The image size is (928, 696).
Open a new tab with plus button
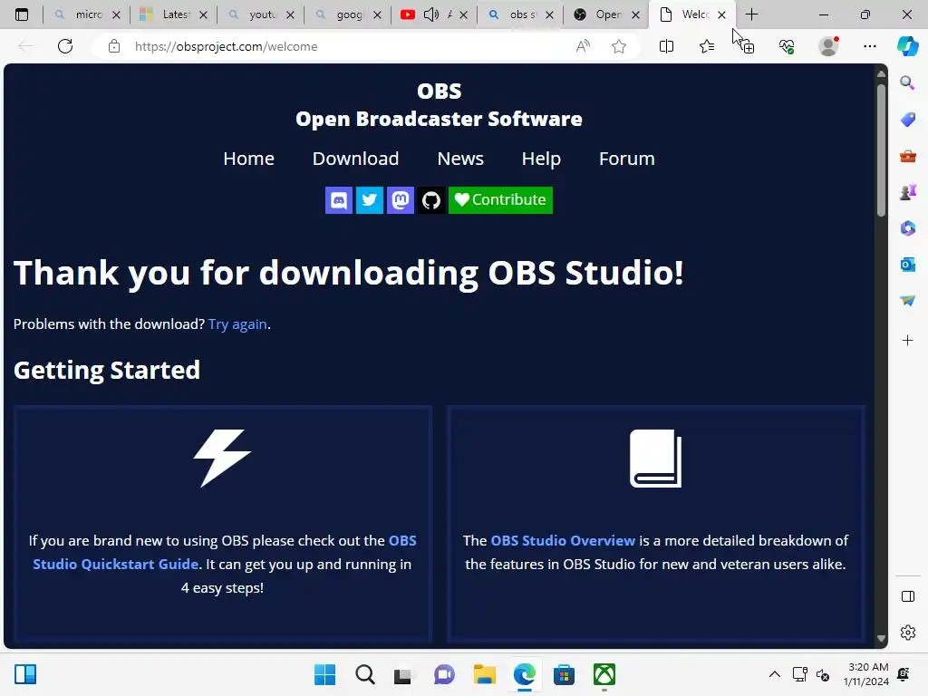click(x=751, y=14)
